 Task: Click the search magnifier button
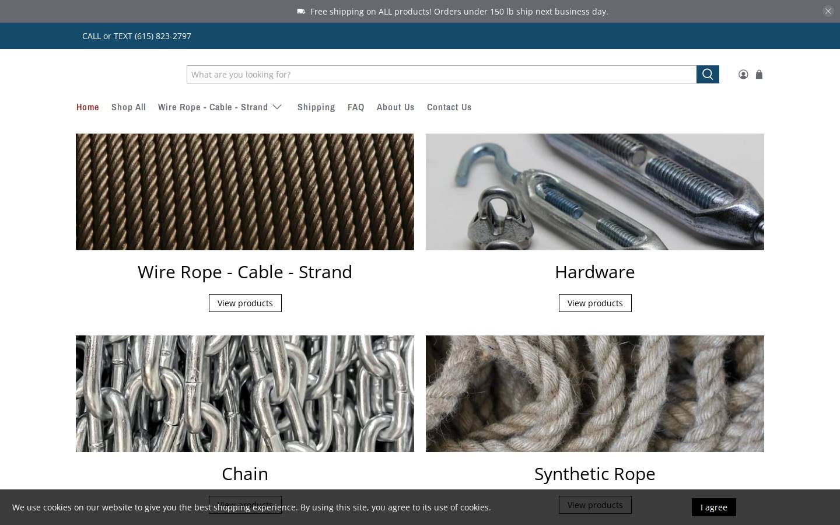pos(708,74)
